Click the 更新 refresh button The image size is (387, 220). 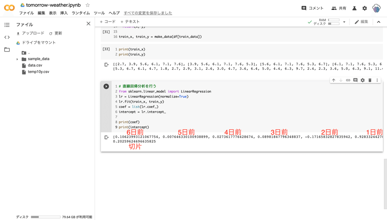(x=55, y=33)
